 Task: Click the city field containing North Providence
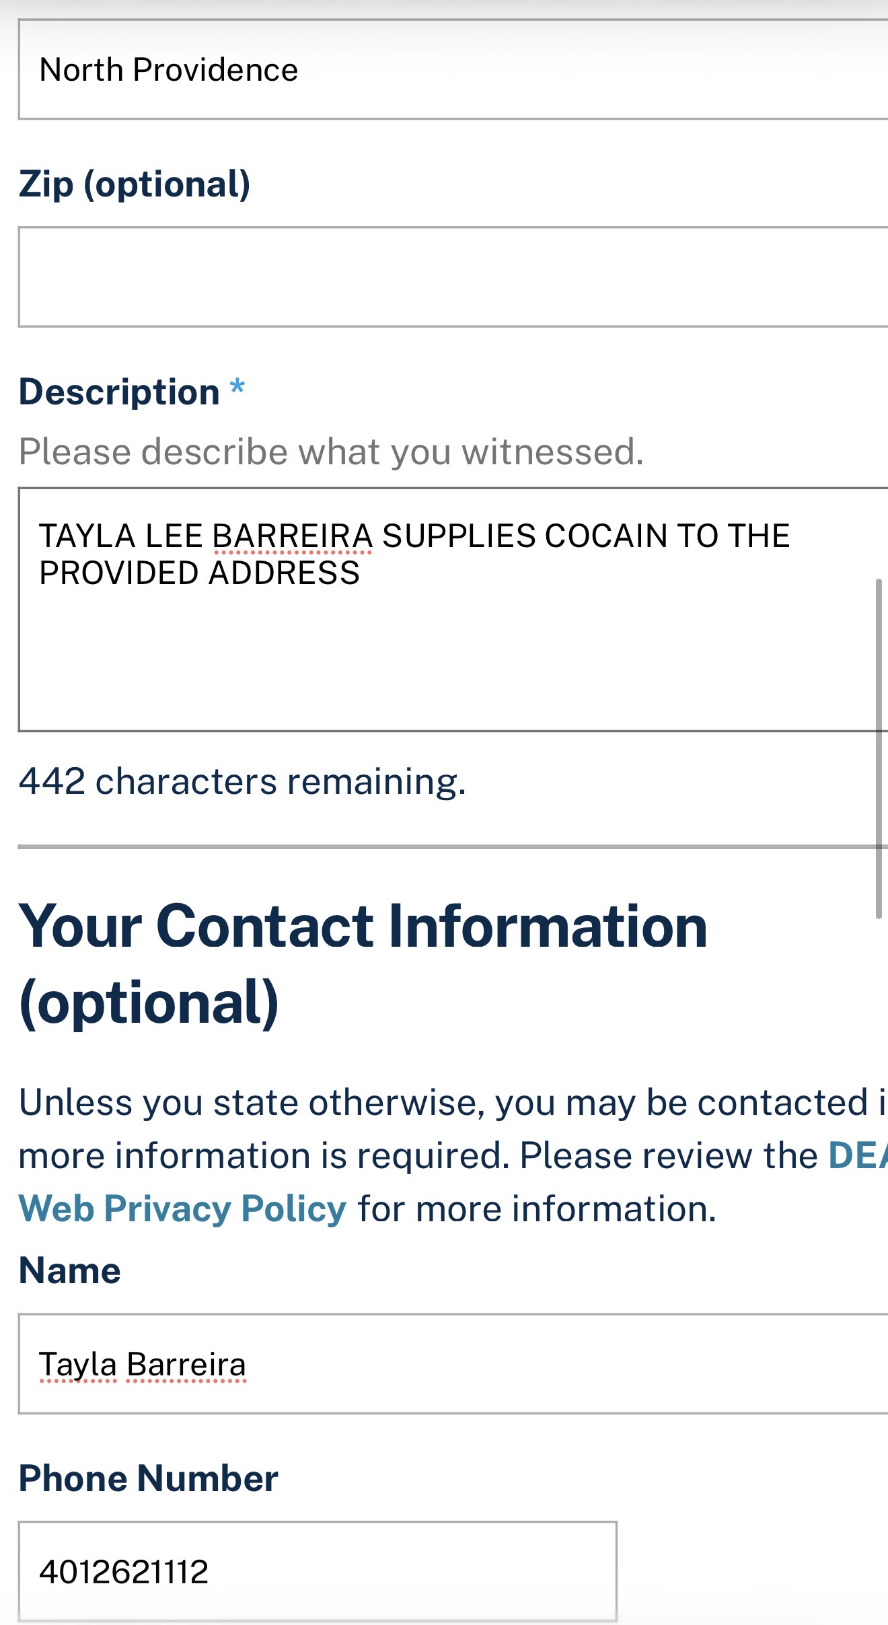(x=451, y=70)
